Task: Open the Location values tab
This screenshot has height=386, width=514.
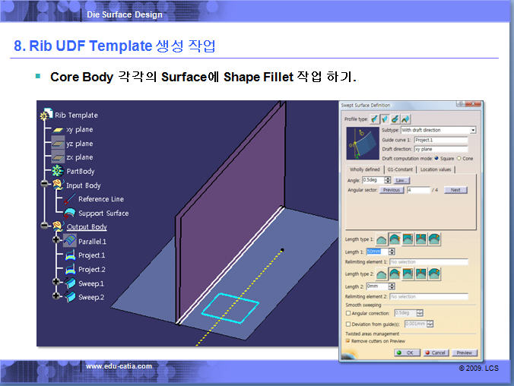Action: 435,169
